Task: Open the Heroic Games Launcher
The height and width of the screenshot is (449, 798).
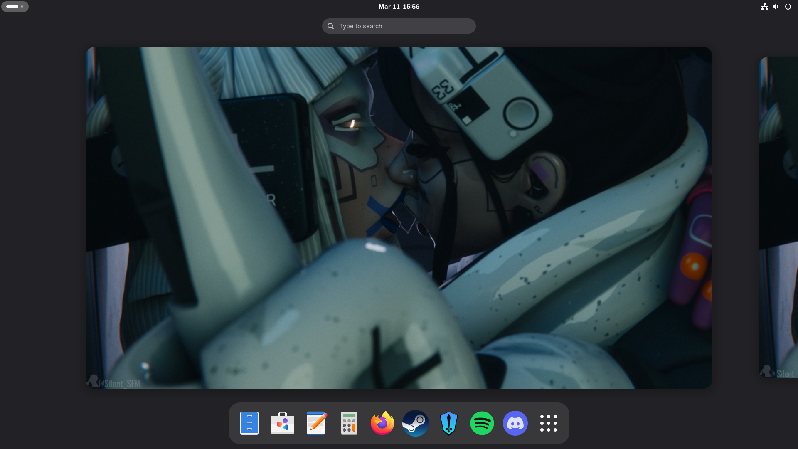Action: [x=449, y=423]
